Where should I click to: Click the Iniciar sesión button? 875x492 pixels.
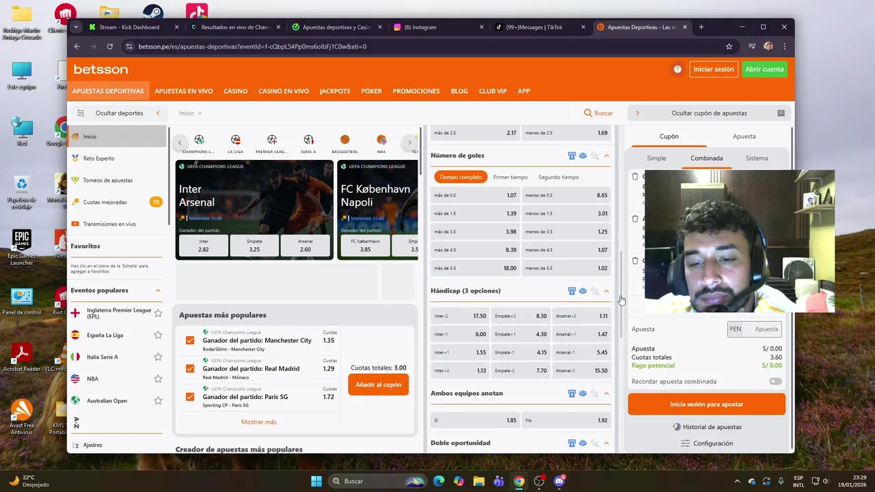713,69
